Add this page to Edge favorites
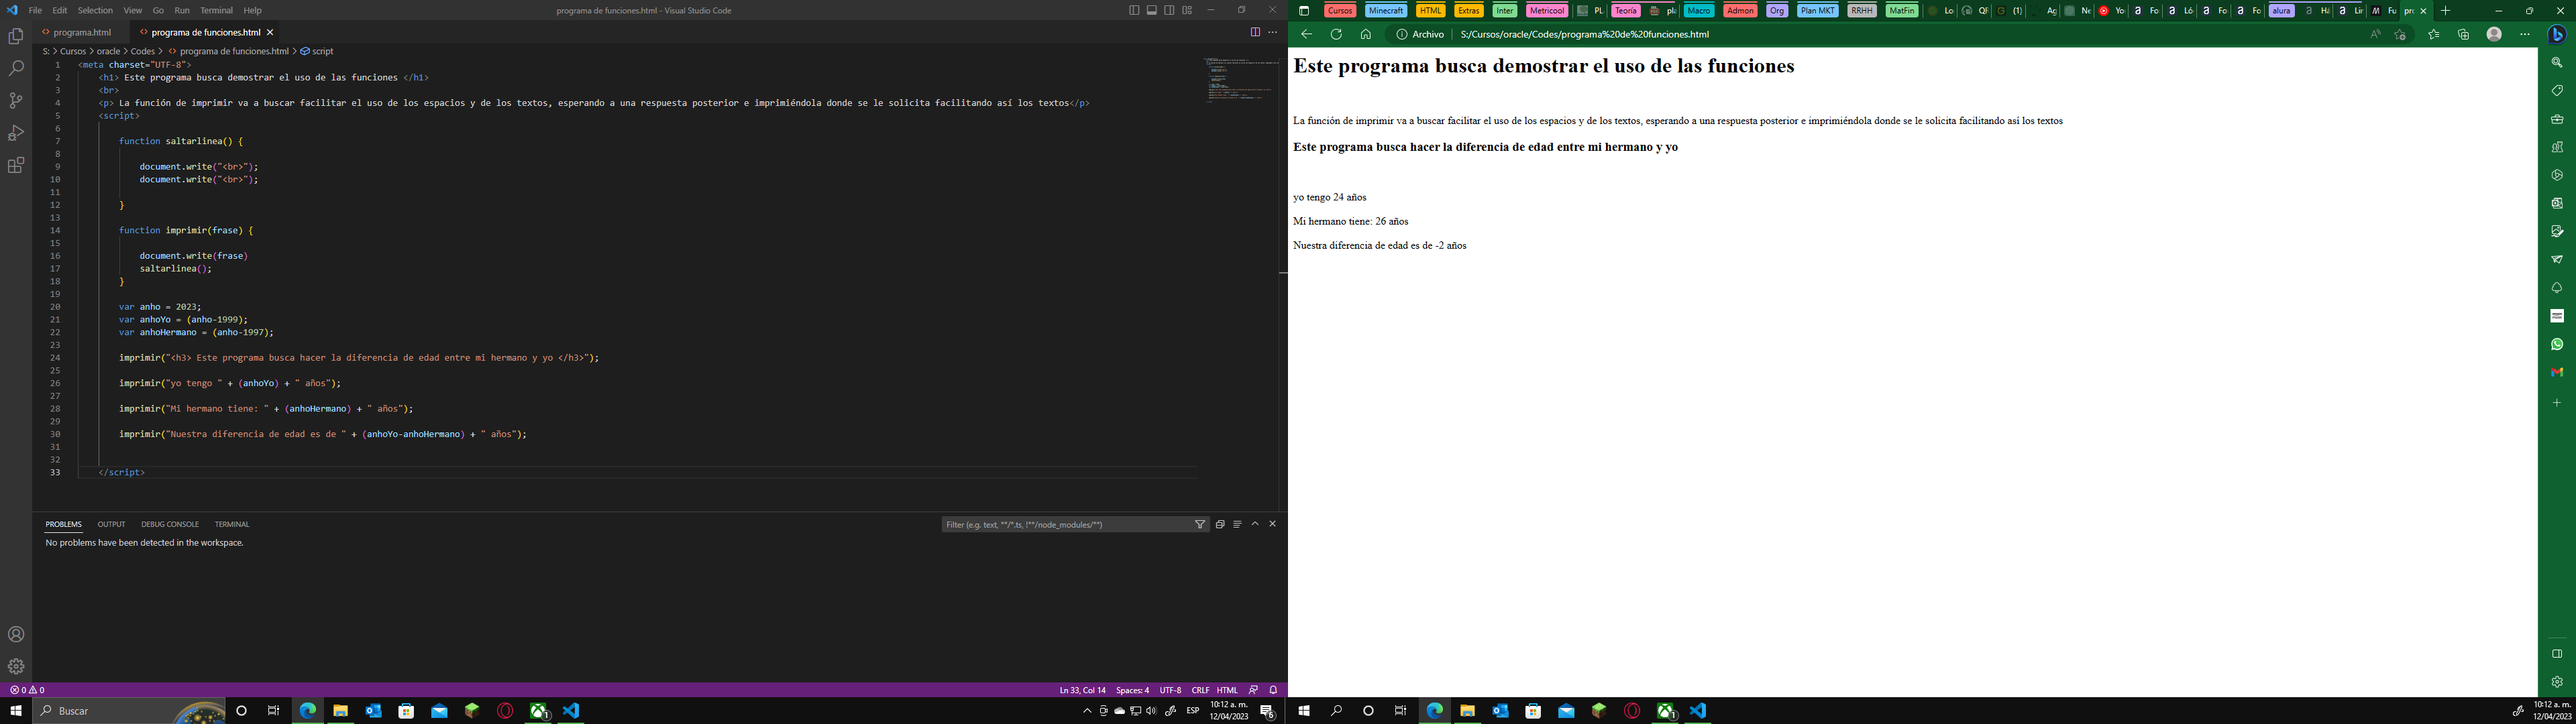 tap(2400, 34)
